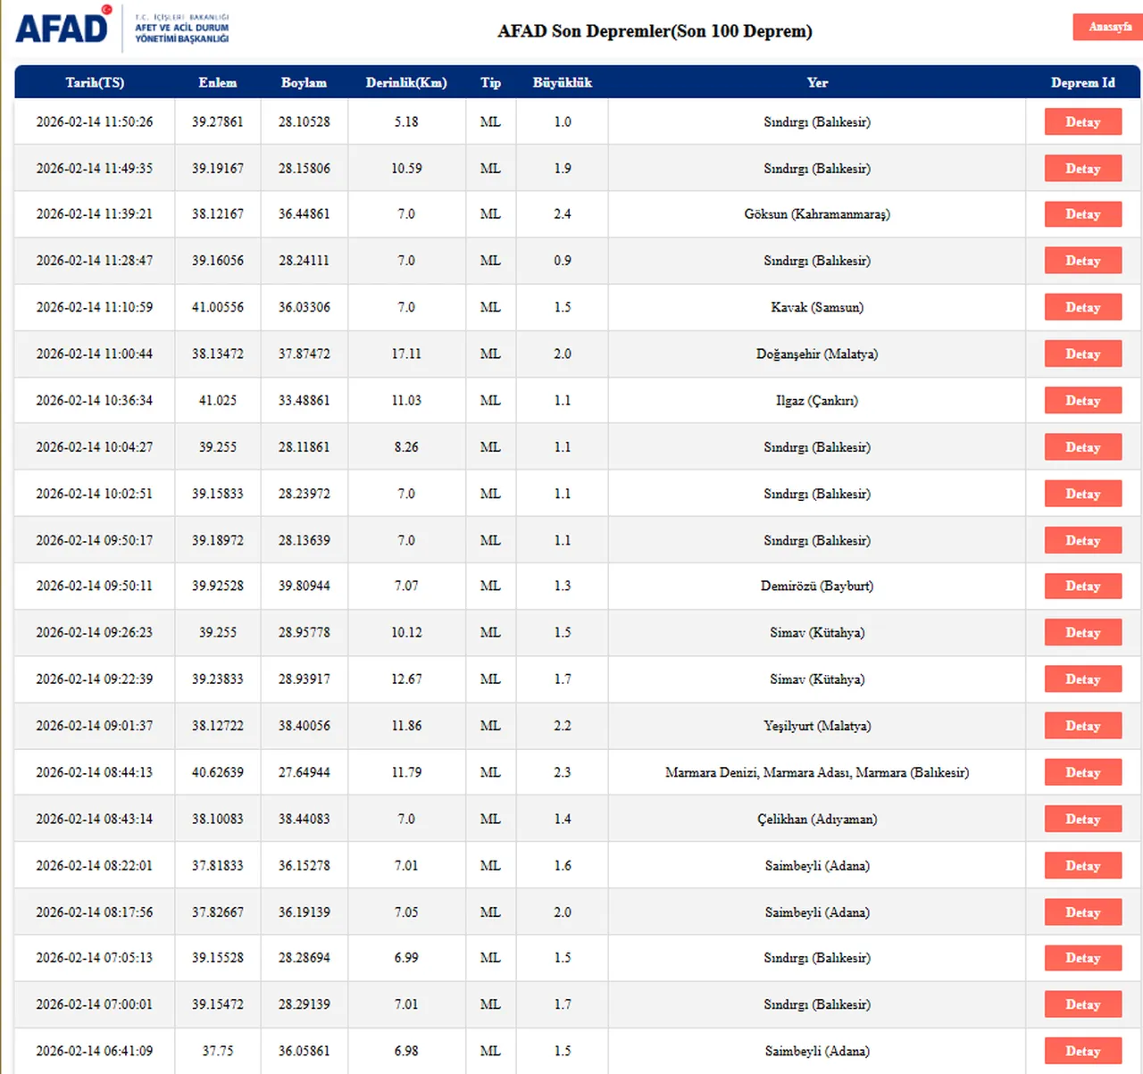
Task: Open Detay for 09:26:23 Simav earthquake
Action: 1082,633
